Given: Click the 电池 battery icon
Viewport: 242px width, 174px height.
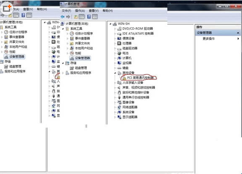Looking at the screenshot, I should coord(119,53).
